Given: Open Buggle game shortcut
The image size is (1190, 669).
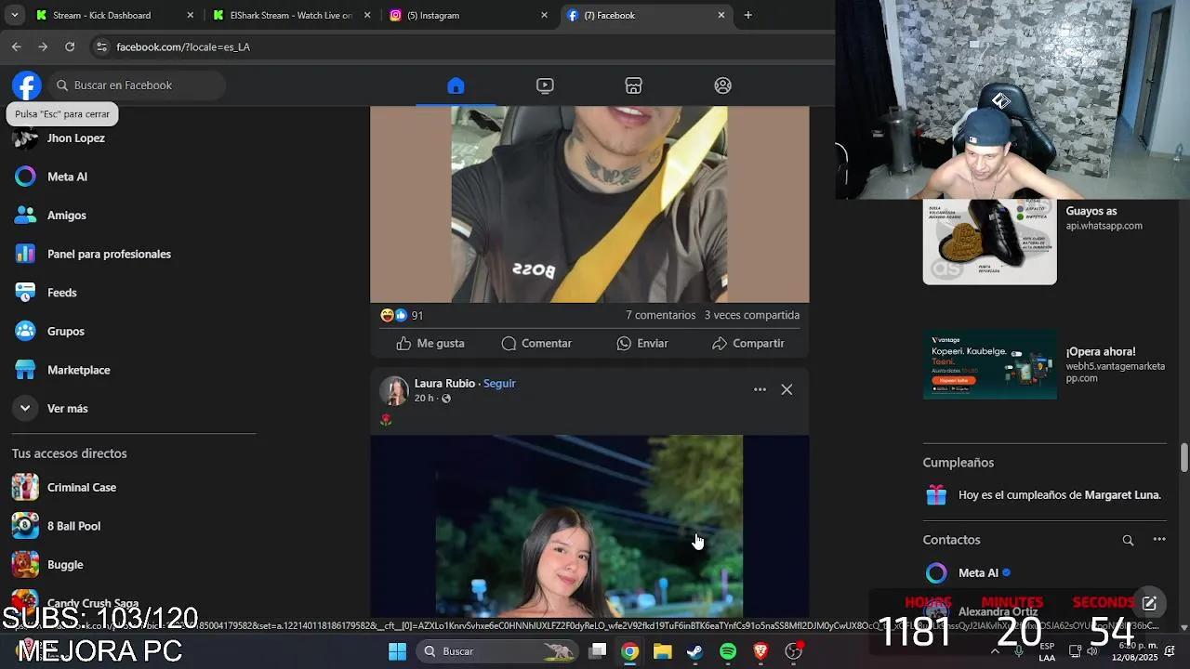Looking at the screenshot, I should [65, 565].
